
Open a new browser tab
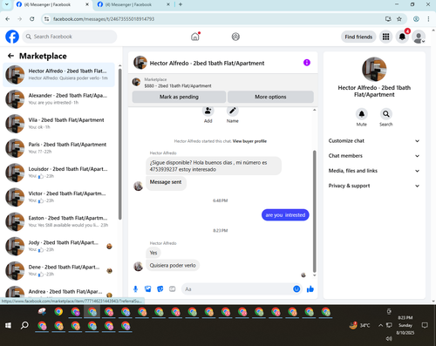181,4
